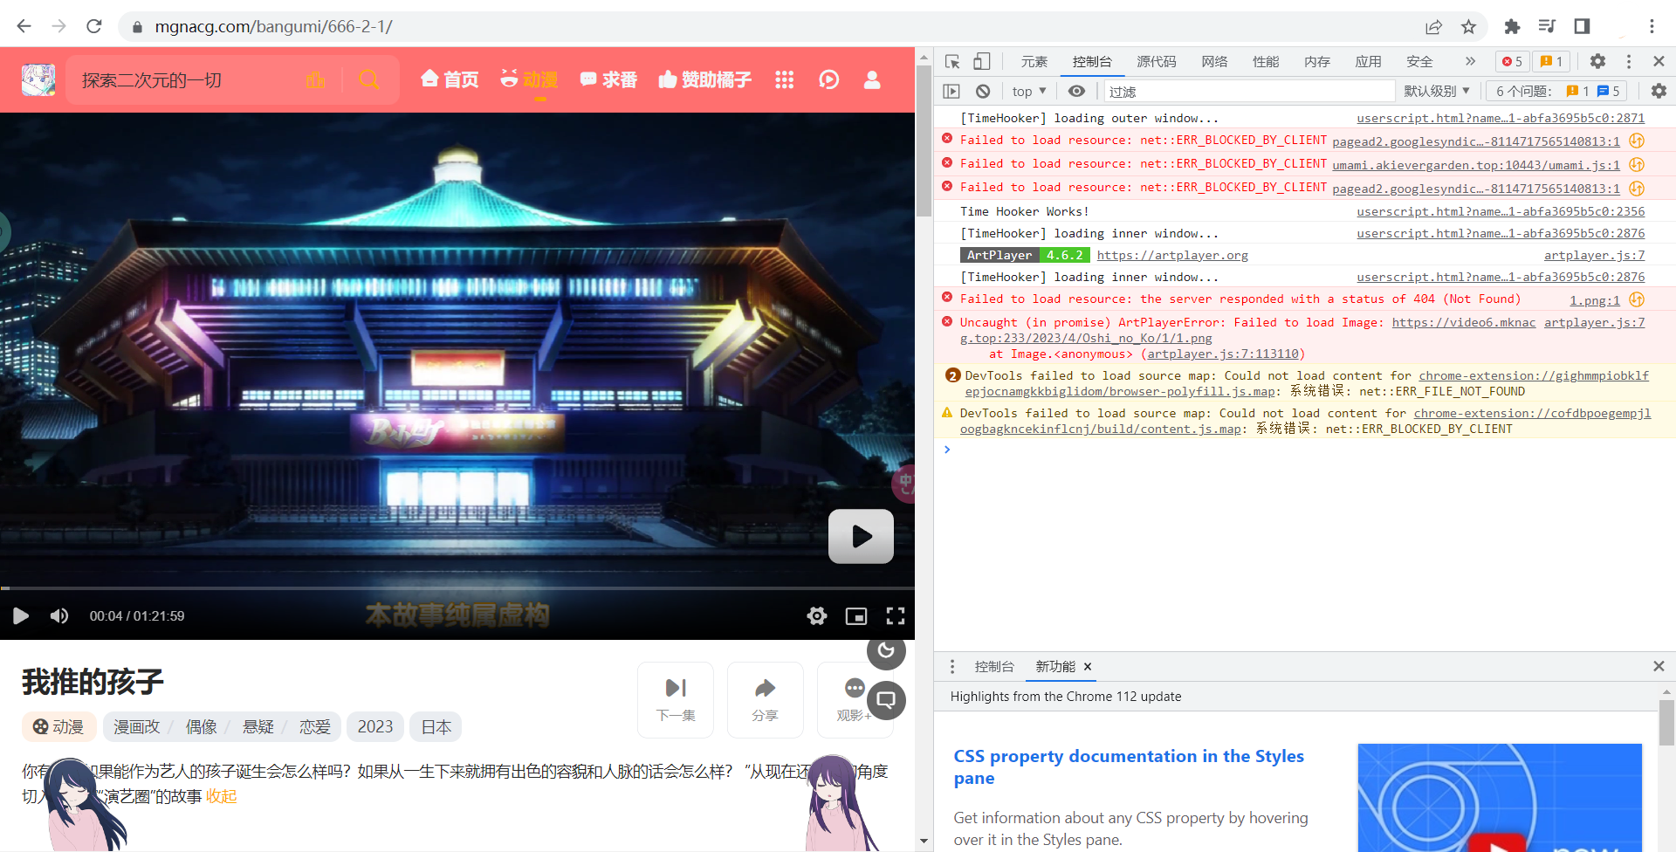Click the site search magnifier icon
The width and height of the screenshot is (1676, 852).
click(369, 80)
